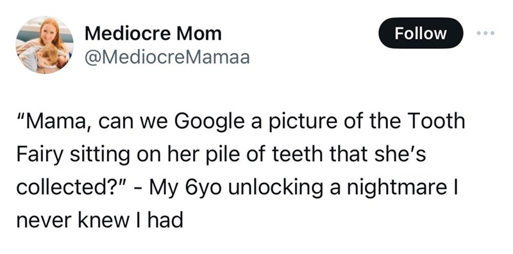This screenshot has height=254, width=513.
Task: Click the word "Fairy" starting the second line
Action: [x=39, y=155]
